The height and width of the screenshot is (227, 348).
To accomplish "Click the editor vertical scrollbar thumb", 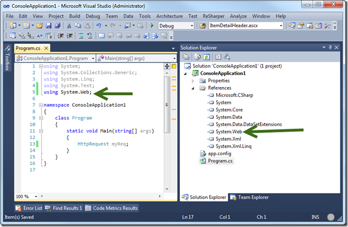I will point(167,104).
